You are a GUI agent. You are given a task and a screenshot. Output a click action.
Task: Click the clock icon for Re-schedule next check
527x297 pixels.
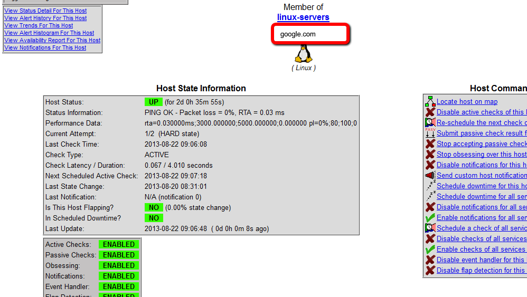coord(430,122)
